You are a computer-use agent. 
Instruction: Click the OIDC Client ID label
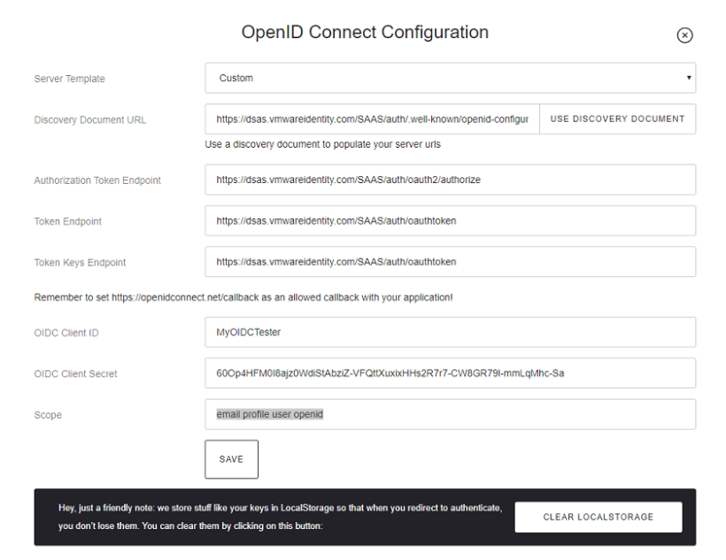coord(67,334)
